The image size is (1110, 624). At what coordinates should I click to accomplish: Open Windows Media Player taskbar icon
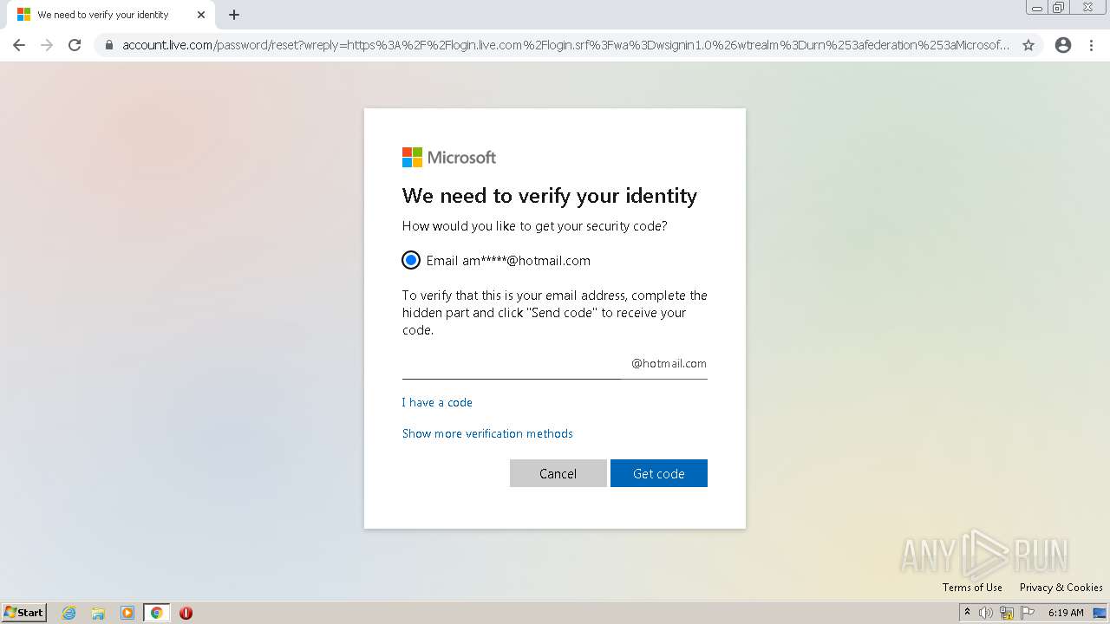(127, 613)
